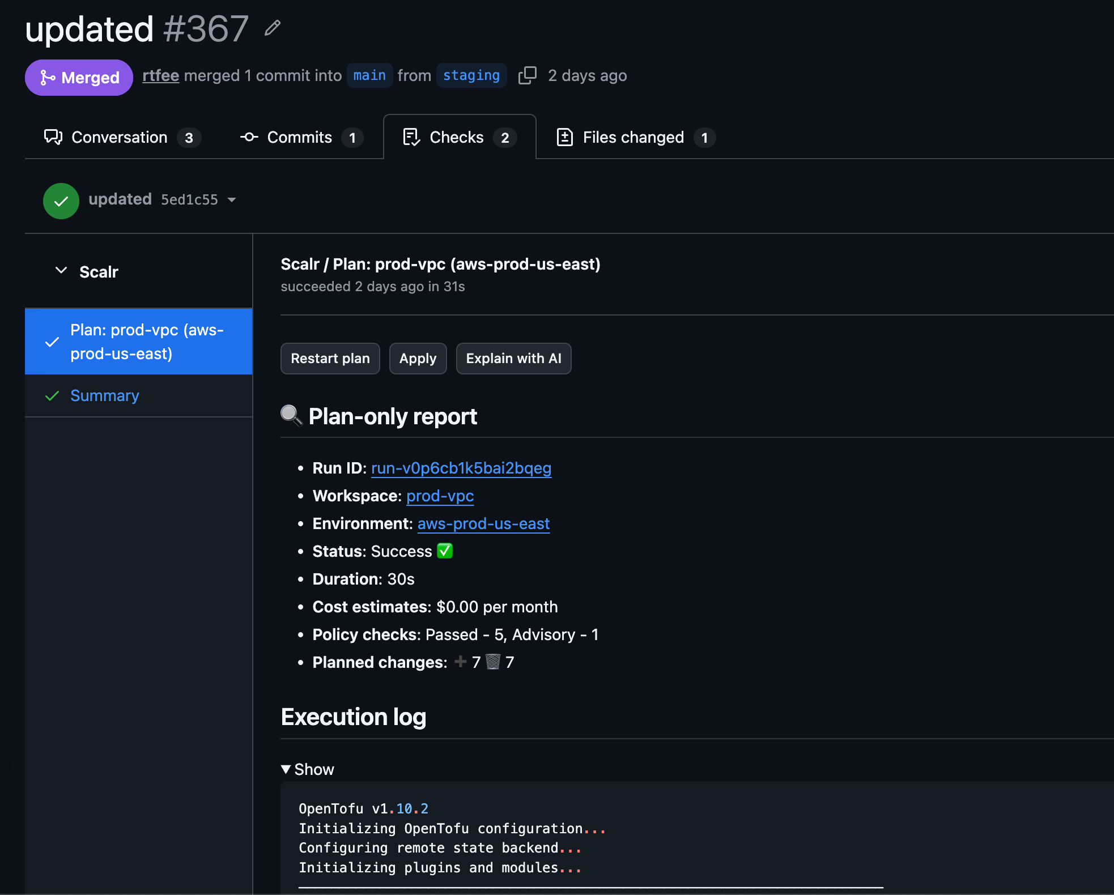This screenshot has height=895, width=1114.
Task: Click the Checks checklist icon
Action: pos(411,137)
